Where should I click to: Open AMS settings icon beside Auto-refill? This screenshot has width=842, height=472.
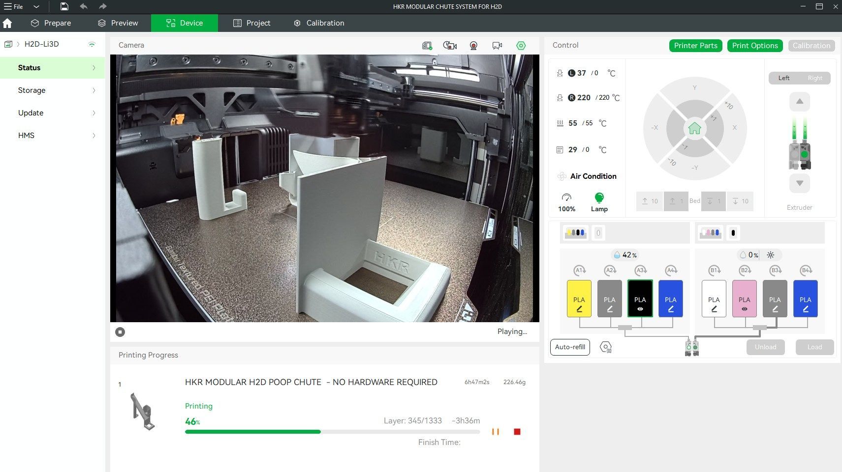pos(606,347)
